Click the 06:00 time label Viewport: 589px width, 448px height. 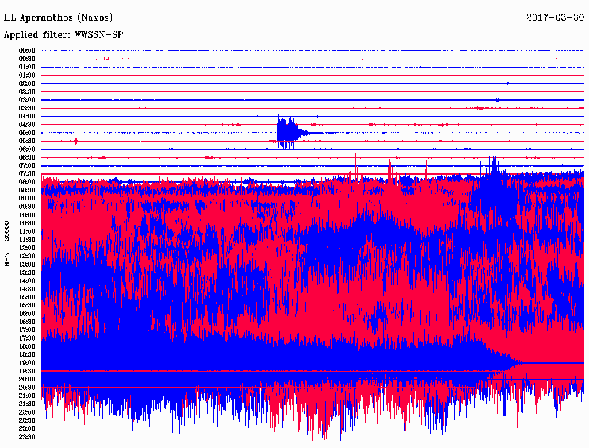[x=27, y=149]
